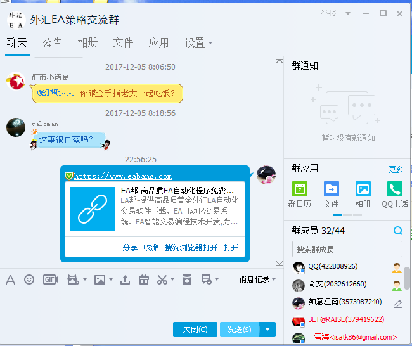Expand the 设置 dropdown menu
This screenshot has width=412, height=346.
(x=198, y=43)
